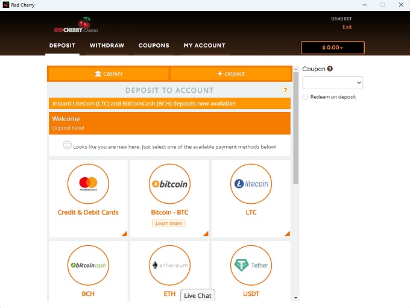Viewport: 410px width, 308px height.
Task: Select the Mastercard credit card icon
Action: coord(88,184)
